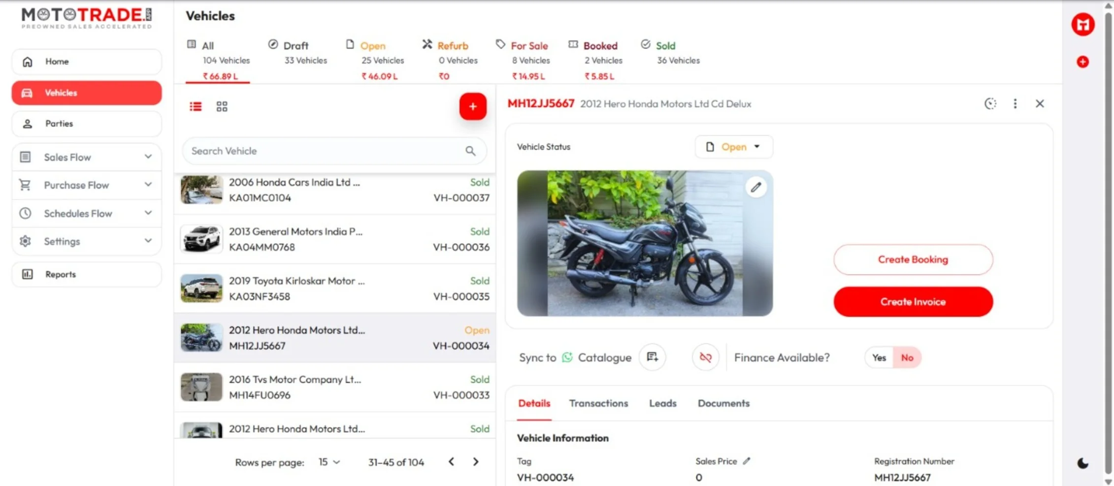
Task: Open the red MotoTrade profile logo icon
Action: click(x=1083, y=24)
